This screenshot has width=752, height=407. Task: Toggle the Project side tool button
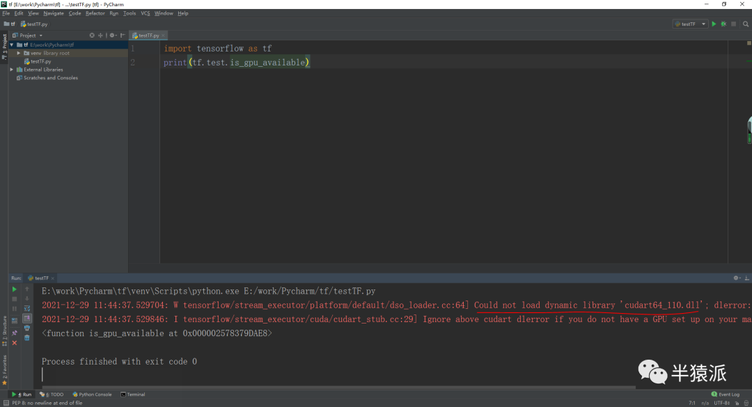pyautogui.click(x=4, y=47)
